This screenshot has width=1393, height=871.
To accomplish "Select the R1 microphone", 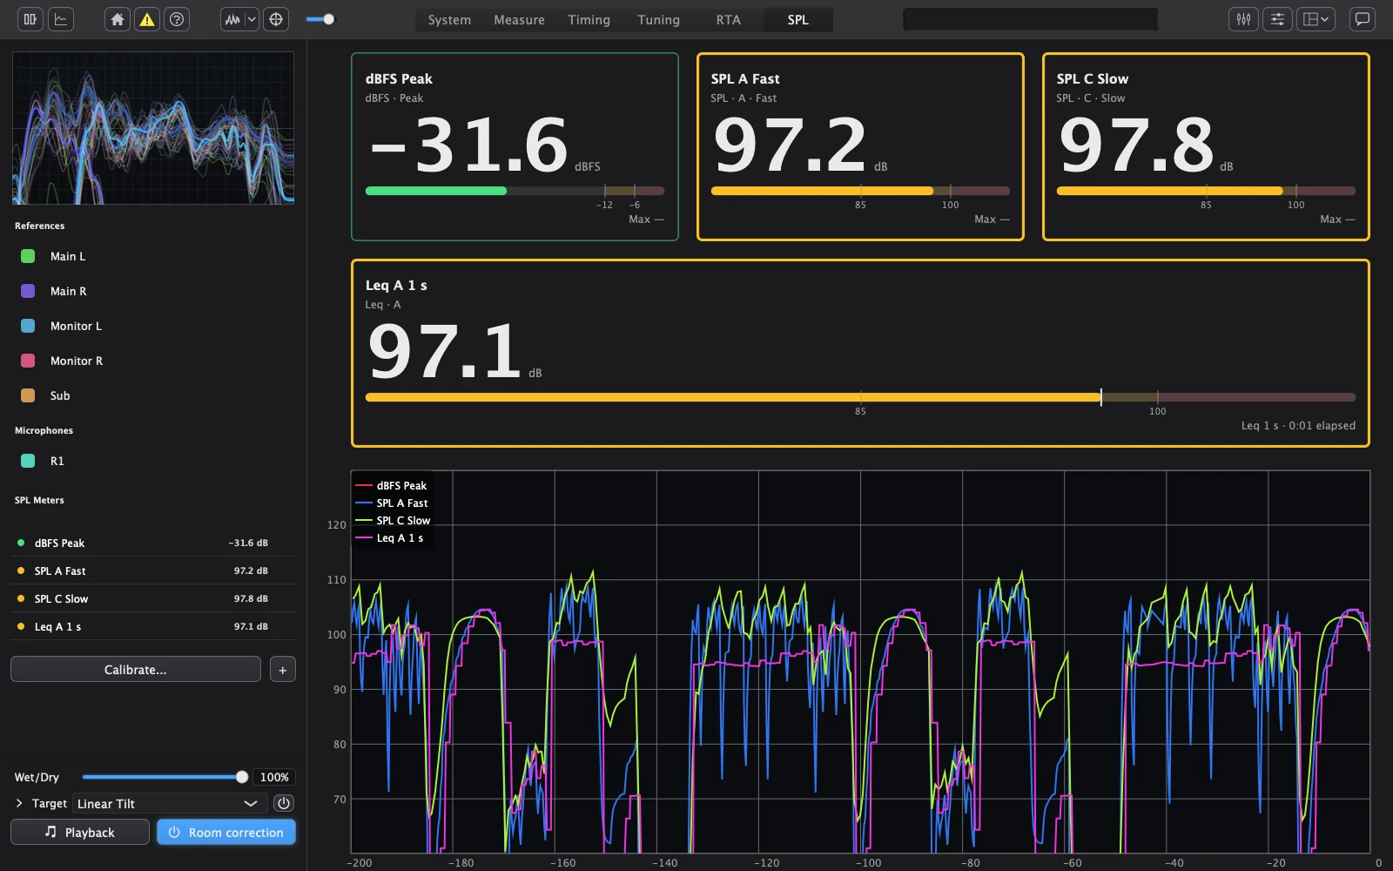I will (57, 461).
